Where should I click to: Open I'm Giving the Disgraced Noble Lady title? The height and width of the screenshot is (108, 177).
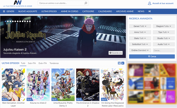point(113,104)
